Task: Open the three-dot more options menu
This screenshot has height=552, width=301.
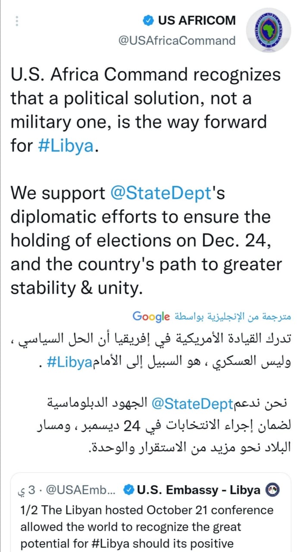Action: (17, 21)
